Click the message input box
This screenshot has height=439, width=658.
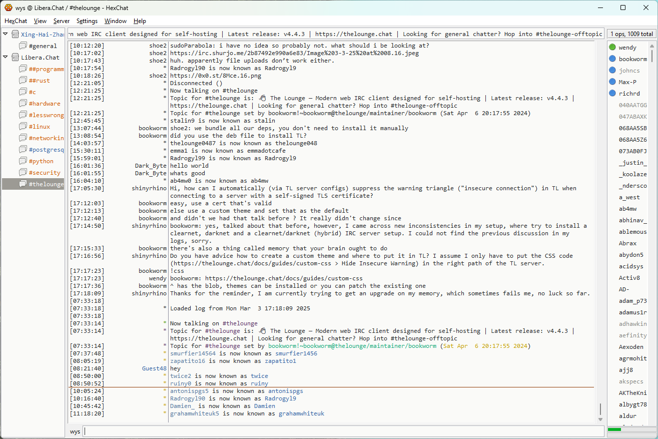pyautogui.click(x=343, y=431)
